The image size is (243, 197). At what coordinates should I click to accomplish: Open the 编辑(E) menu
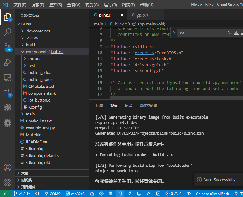tap(38, 5)
